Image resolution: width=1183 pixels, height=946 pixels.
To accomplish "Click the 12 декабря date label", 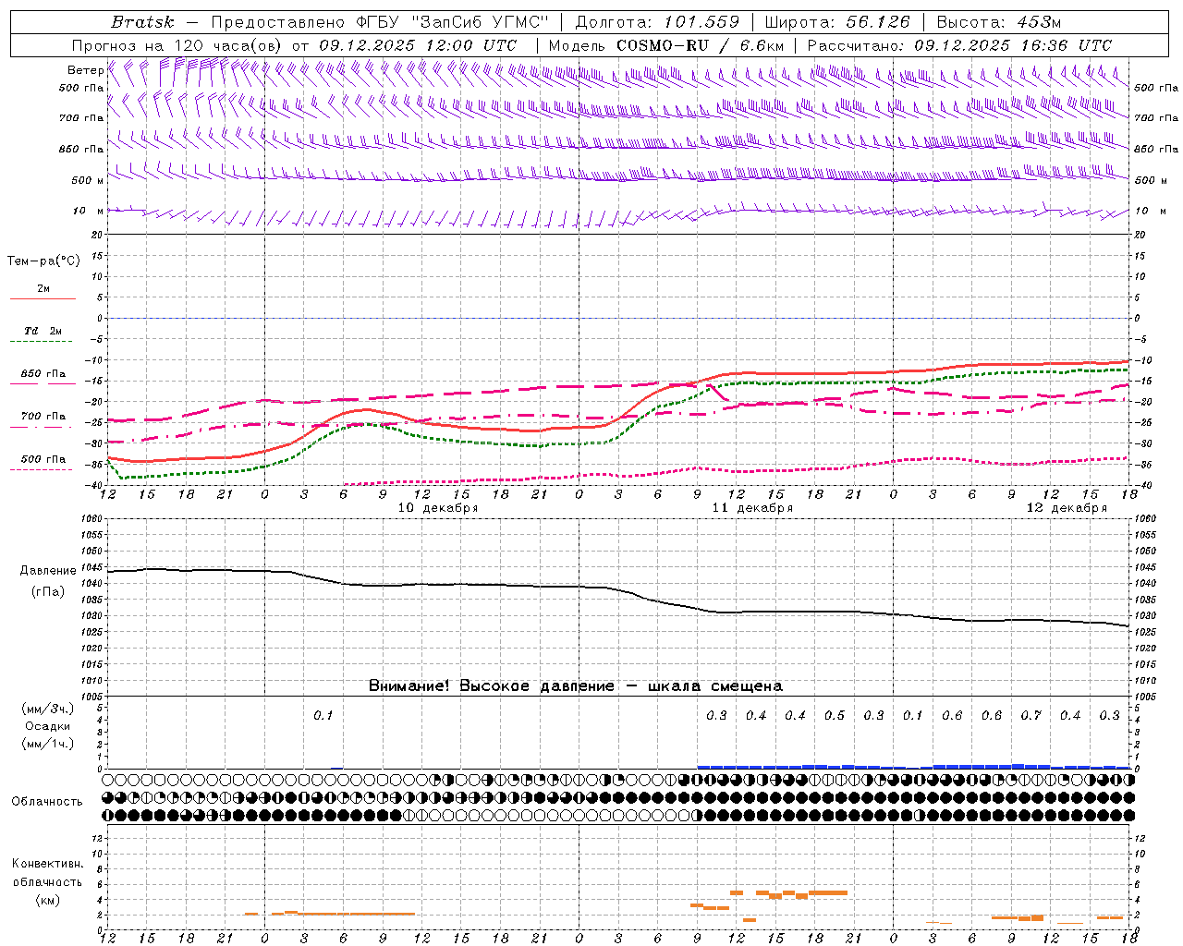I will click(1067, 507).
